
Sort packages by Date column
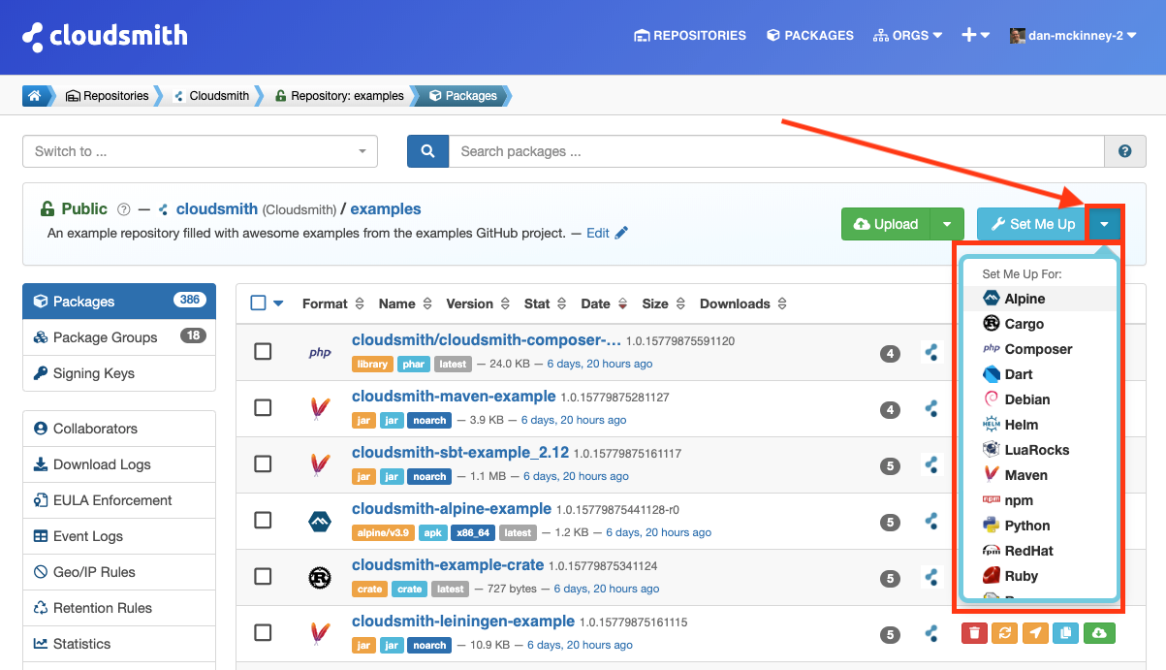(604, 303)
